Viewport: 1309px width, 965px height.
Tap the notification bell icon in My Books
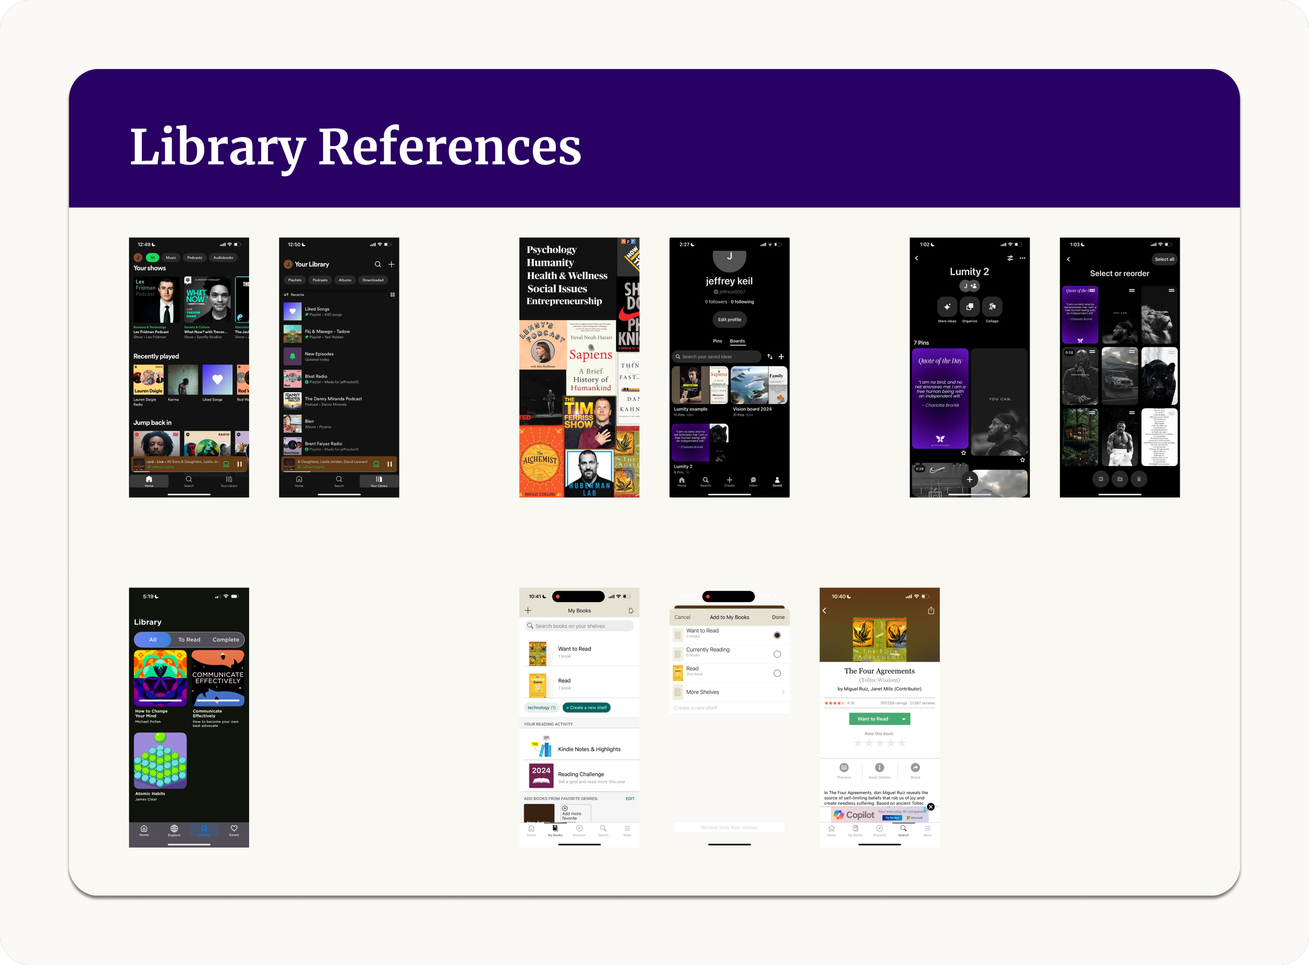(631, 611)
